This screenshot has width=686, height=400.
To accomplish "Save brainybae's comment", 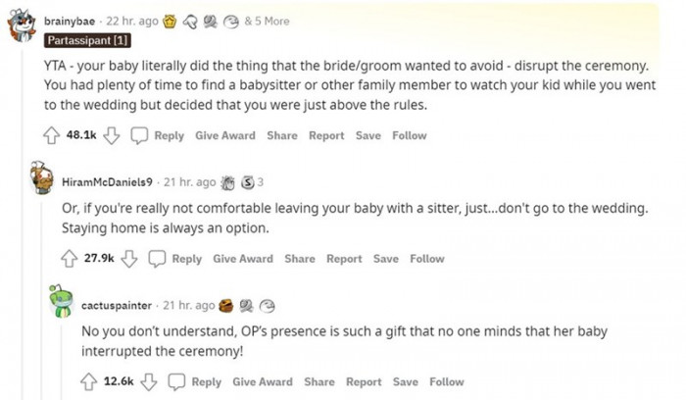I will pyautogui.click(x=367, y=136).
